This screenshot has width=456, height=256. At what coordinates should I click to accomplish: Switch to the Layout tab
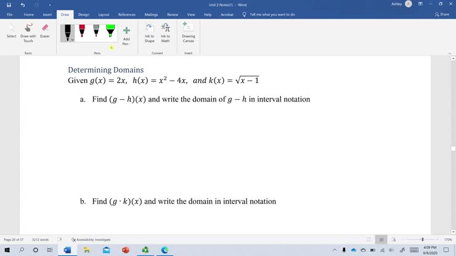[104, 14]
